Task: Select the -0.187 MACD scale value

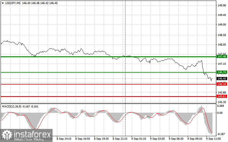Action: coord(221,134)
